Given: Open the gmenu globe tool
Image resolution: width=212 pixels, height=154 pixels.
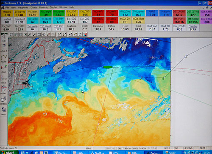Looking at the screenshot, I should point(3,100).
